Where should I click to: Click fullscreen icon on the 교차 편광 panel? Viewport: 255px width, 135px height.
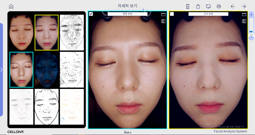(x=244, y=14)
